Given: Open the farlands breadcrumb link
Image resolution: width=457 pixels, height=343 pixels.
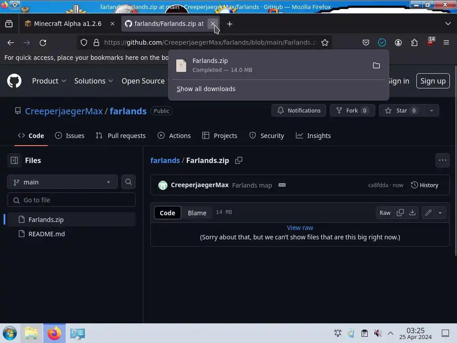Looking at the screenshot, I should tap(165, 160).
